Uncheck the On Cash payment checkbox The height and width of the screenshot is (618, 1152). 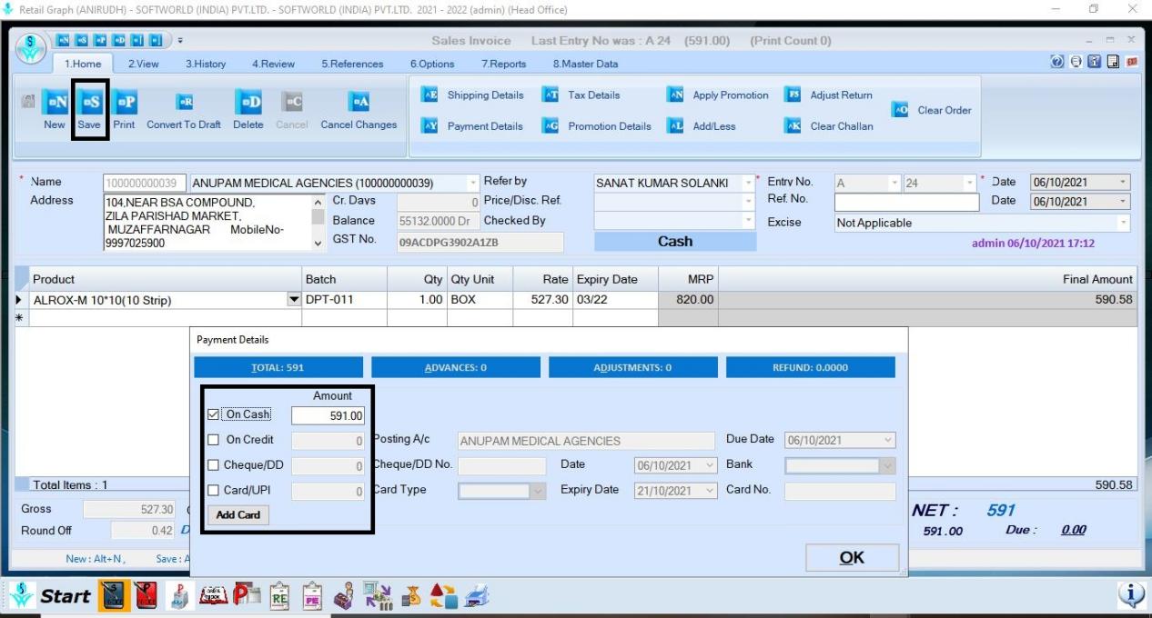(x=211, y=414)
